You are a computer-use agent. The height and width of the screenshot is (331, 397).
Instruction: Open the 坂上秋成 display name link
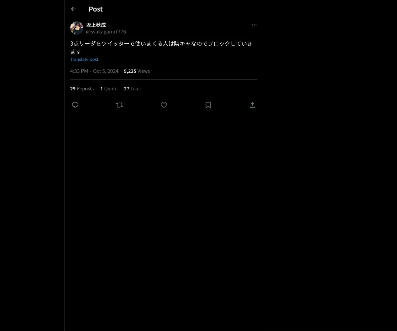[96, 25]
